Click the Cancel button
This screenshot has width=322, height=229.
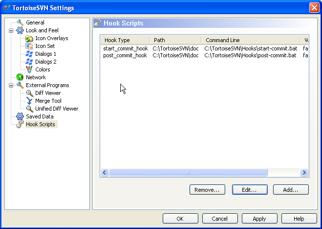point(220,219)
